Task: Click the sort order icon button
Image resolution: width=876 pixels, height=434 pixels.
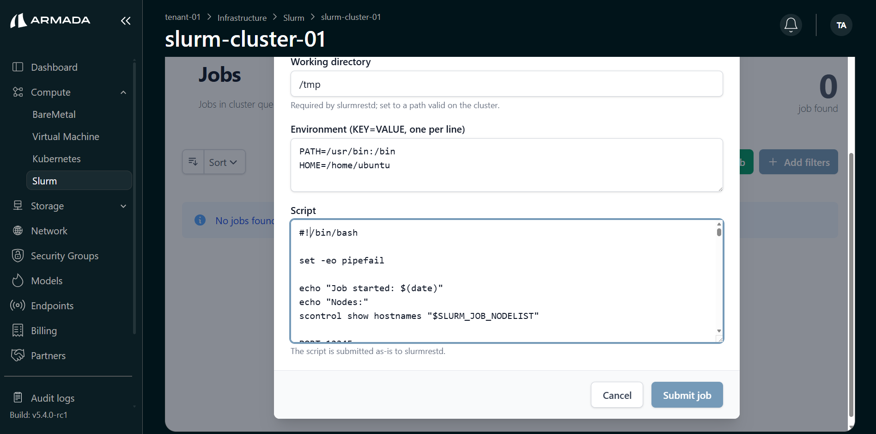Action: pos(193,162)
